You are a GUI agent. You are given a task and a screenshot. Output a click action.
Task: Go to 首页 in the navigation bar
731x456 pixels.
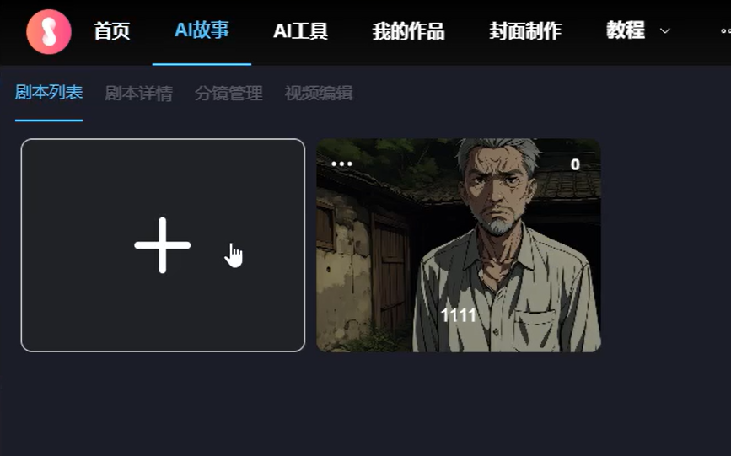[x=112, y=31]
